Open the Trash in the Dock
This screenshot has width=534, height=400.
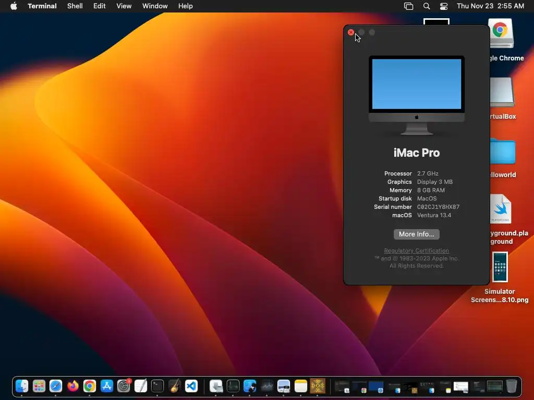[512, 386]
